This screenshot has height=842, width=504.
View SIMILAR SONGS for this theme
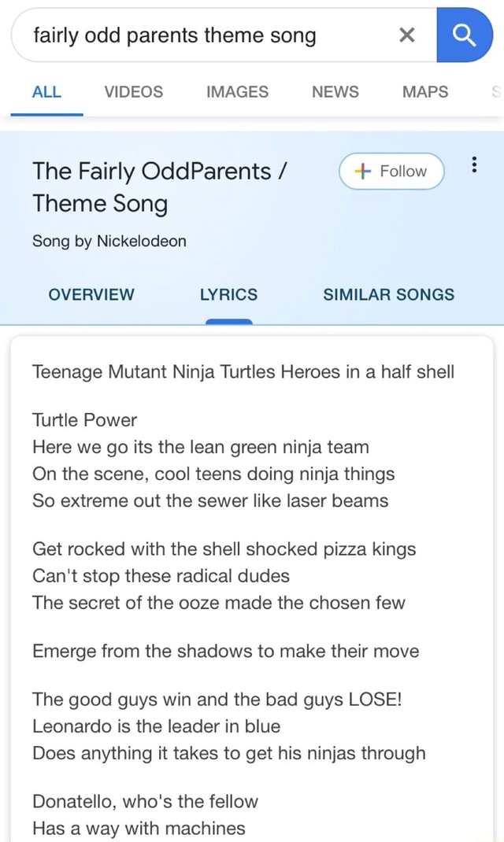click(388, 294)
